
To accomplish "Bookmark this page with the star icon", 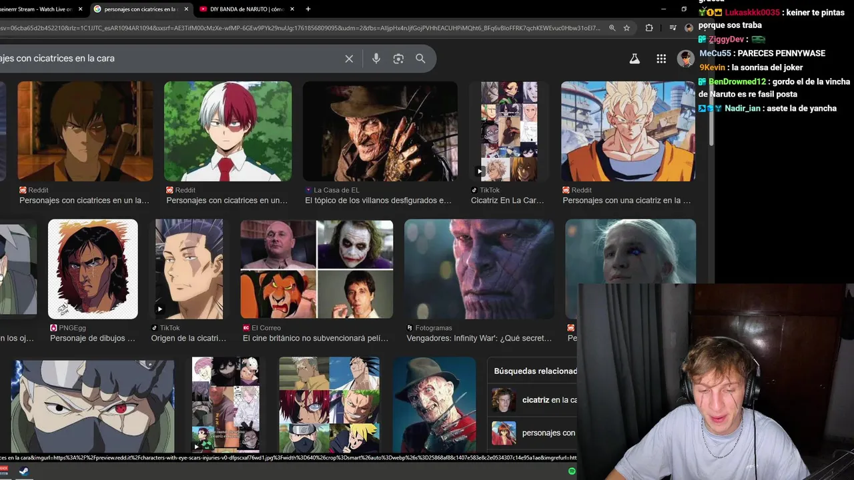I will coord(626,28).
